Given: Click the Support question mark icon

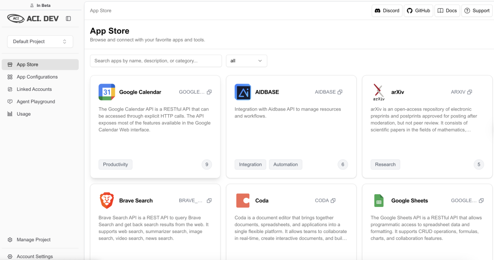Looking at the screenshot, I should (x=467, y=11).
